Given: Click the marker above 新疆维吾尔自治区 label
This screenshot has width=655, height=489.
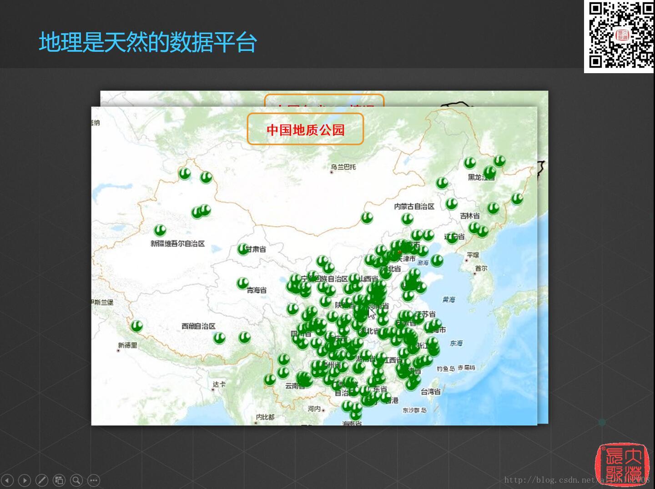Looking at the screenshot, I should point(160,230).
